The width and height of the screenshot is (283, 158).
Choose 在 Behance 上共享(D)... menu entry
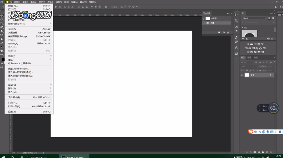tap(29, 63)
